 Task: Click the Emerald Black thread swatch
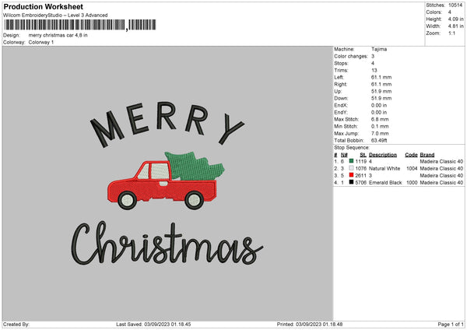(351, 182)
